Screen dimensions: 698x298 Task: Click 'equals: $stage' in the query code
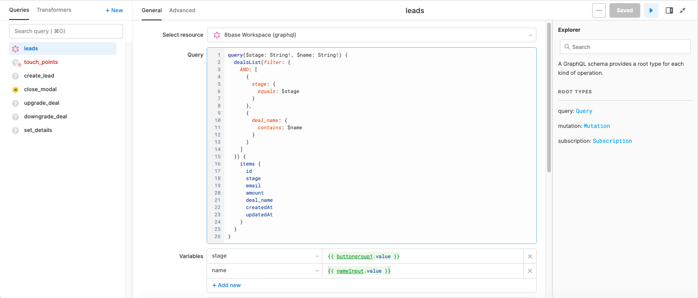[x=278, y=91]
